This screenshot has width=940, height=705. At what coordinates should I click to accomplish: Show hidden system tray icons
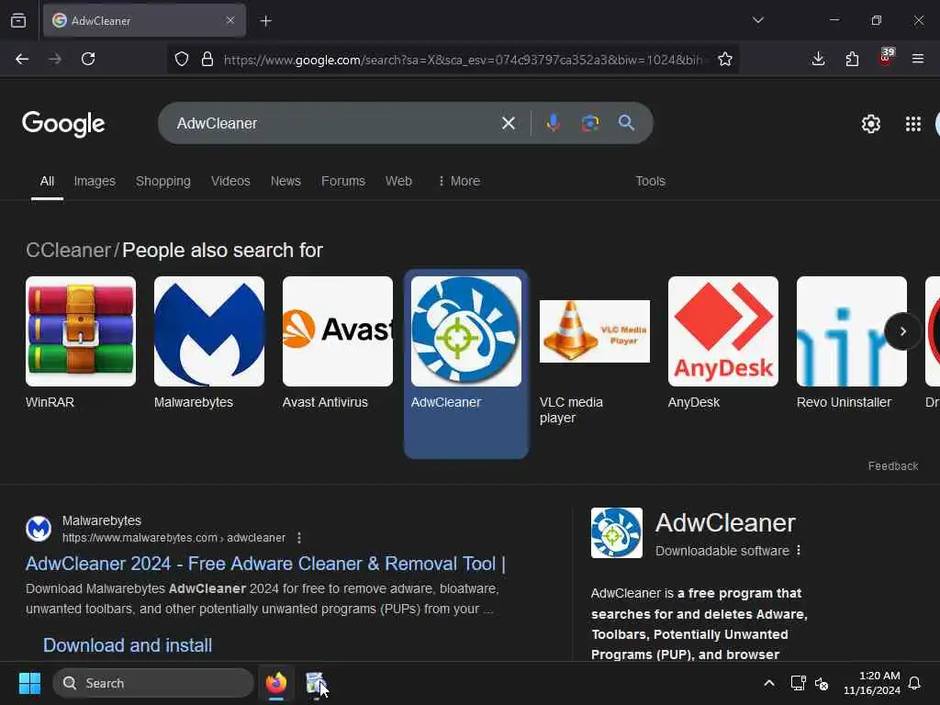[769, 683]
